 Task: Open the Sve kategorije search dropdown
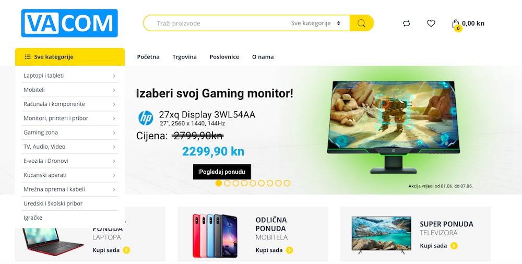coord(316,23)
